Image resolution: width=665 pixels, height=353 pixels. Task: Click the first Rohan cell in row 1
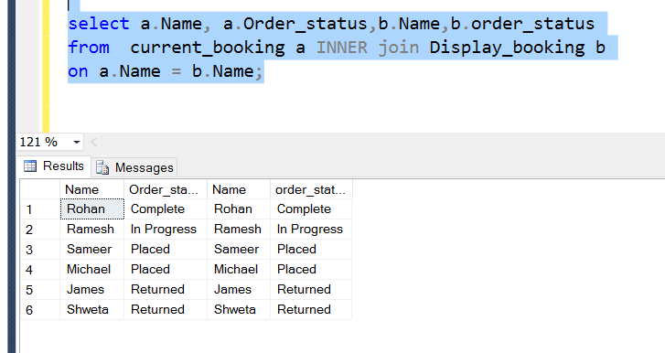pos(91,209)
